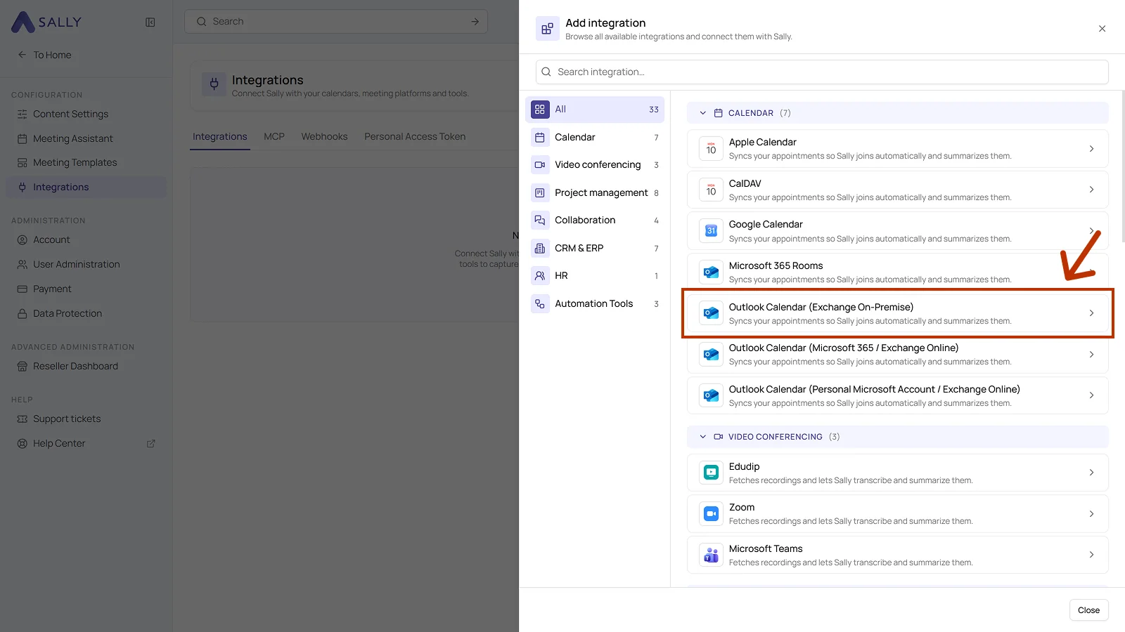
Task: Open CalDAV row chevron
Action: point(1091,190)
